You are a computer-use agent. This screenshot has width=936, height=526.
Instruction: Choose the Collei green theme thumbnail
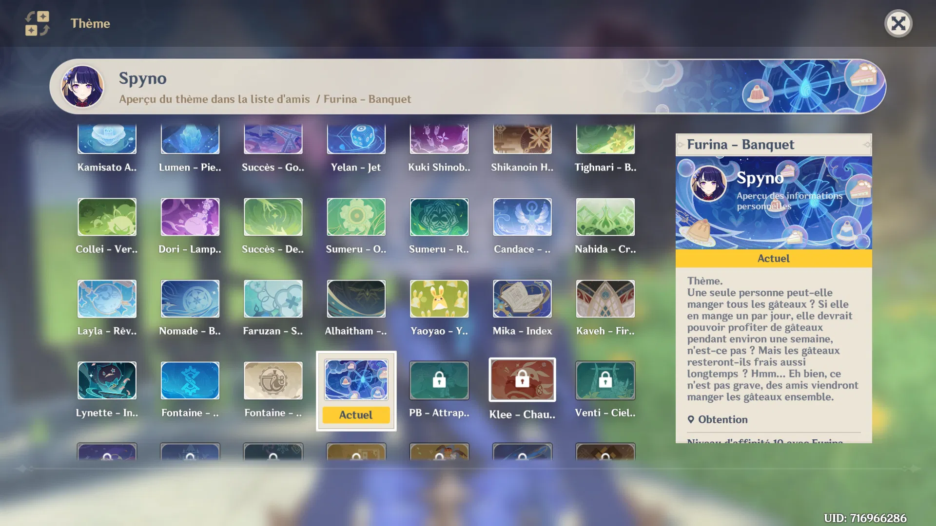[107, 217]
